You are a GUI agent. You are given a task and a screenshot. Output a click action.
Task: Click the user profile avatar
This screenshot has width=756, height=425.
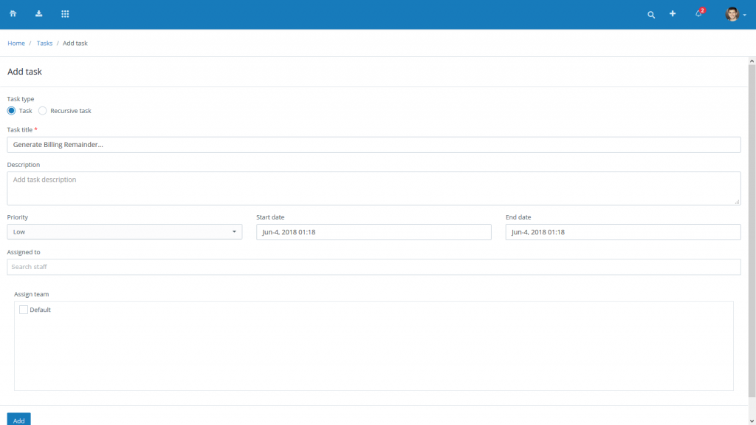click(x=732, y=14)
